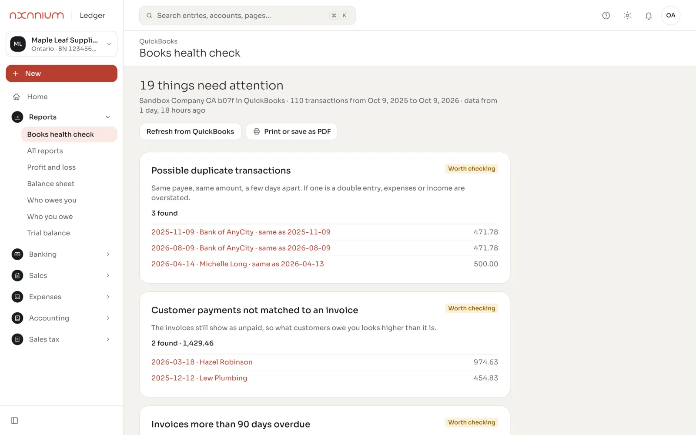Click the Sales tax icon
The height and width of the screenshot is (435, 696).
point(17,340)
